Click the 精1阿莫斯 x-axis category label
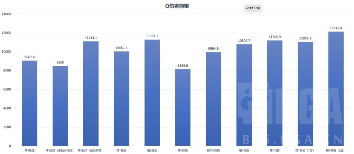The image size is (354, 154). pyautogui.click(x=213, y=151)
